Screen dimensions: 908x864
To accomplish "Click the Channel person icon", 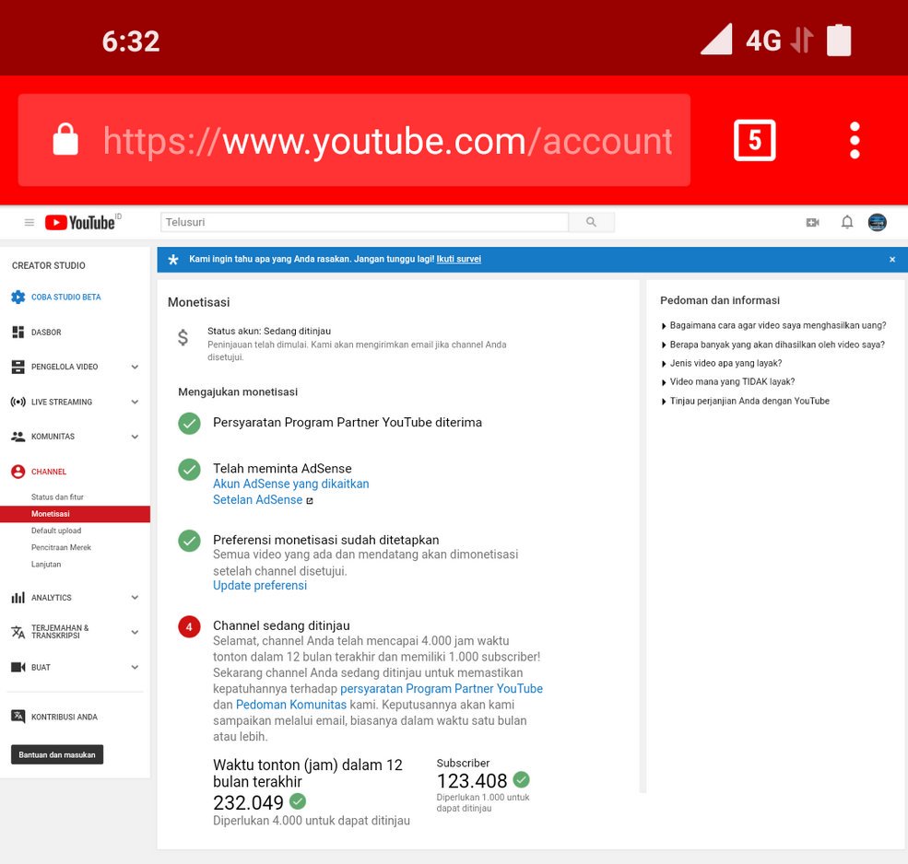I will click(x=18, y=472).
